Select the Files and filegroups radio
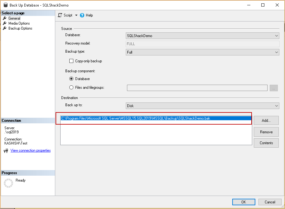The width and height of the screenshot is (285, 209). coord(71,88)
